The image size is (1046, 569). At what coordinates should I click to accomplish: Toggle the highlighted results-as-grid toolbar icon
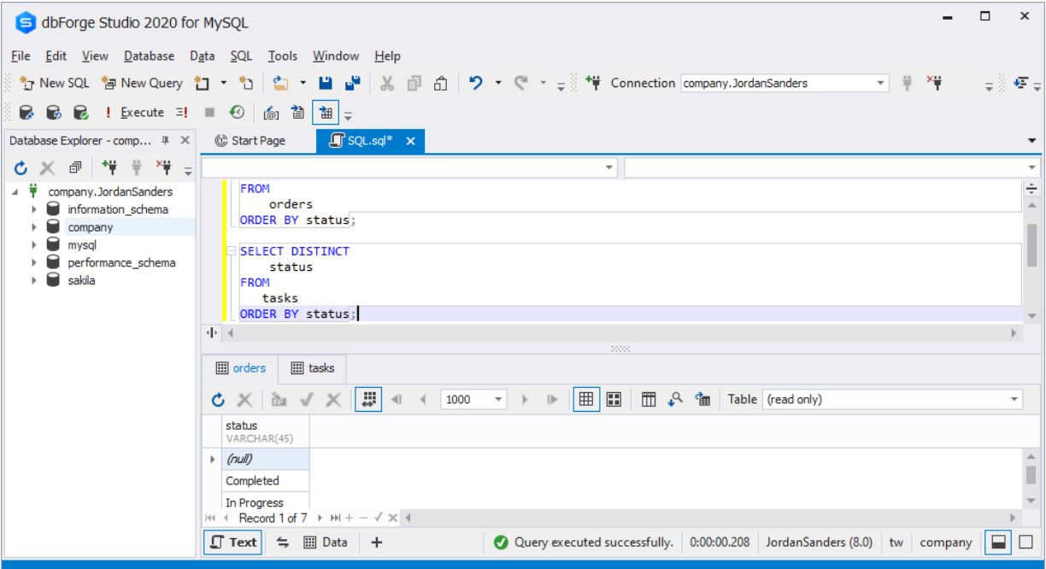pos(326,112)
